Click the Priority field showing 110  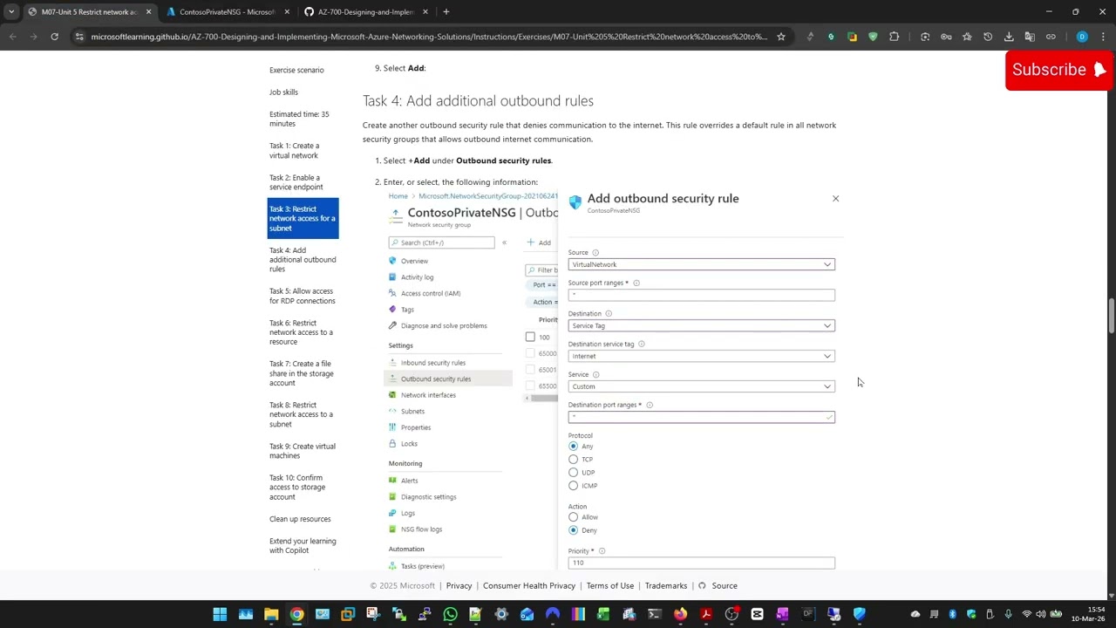click(701, 563)
